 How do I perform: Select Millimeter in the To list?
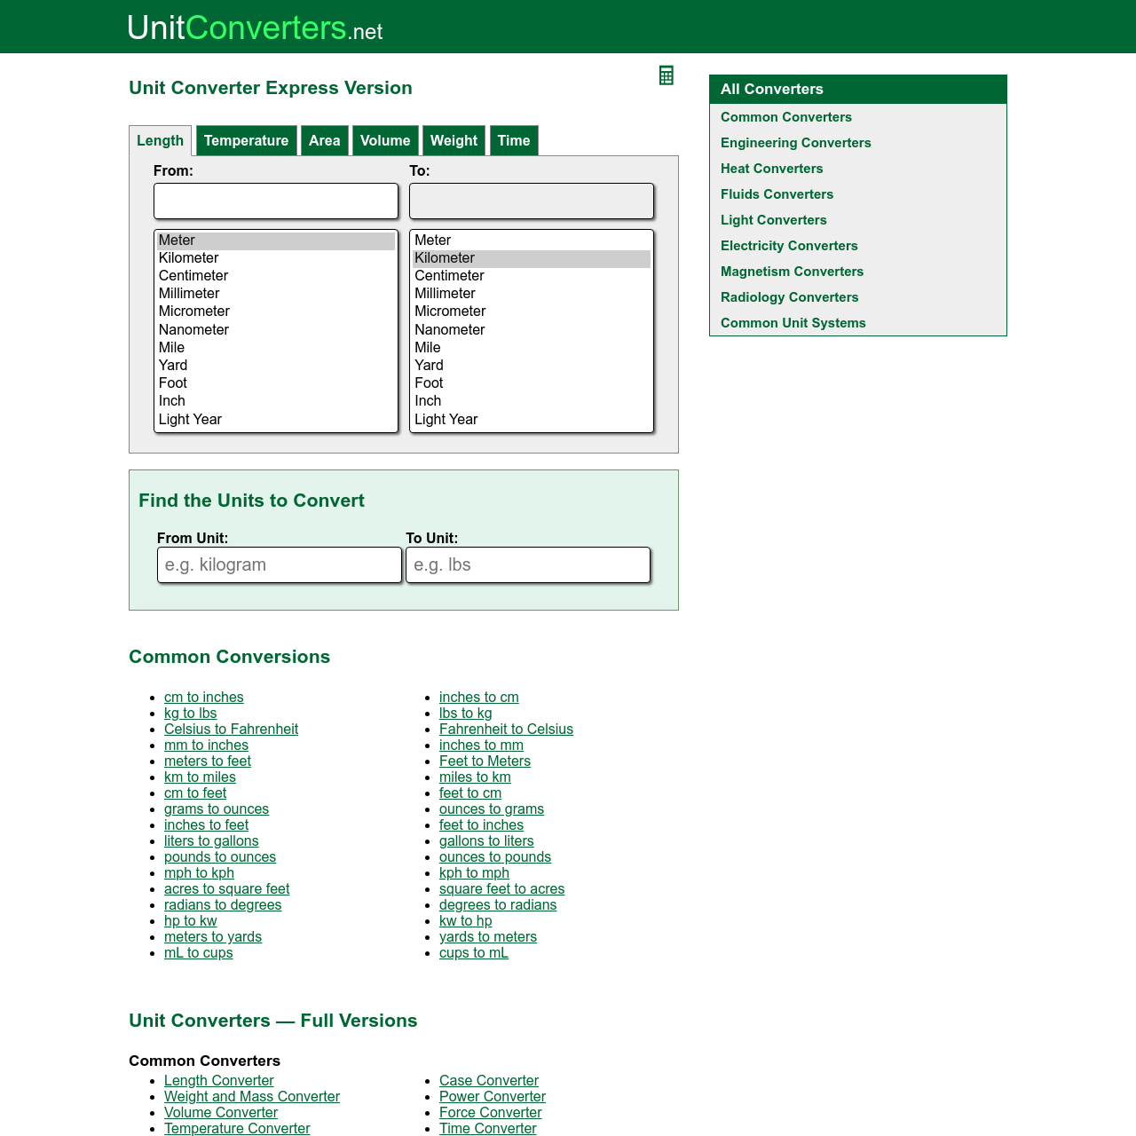[x=532, y=294]
